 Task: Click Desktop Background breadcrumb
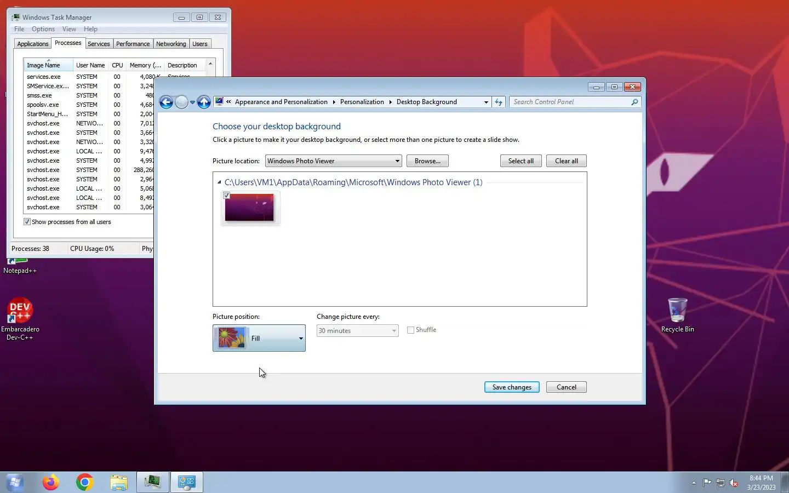click(x=427, y=102)
